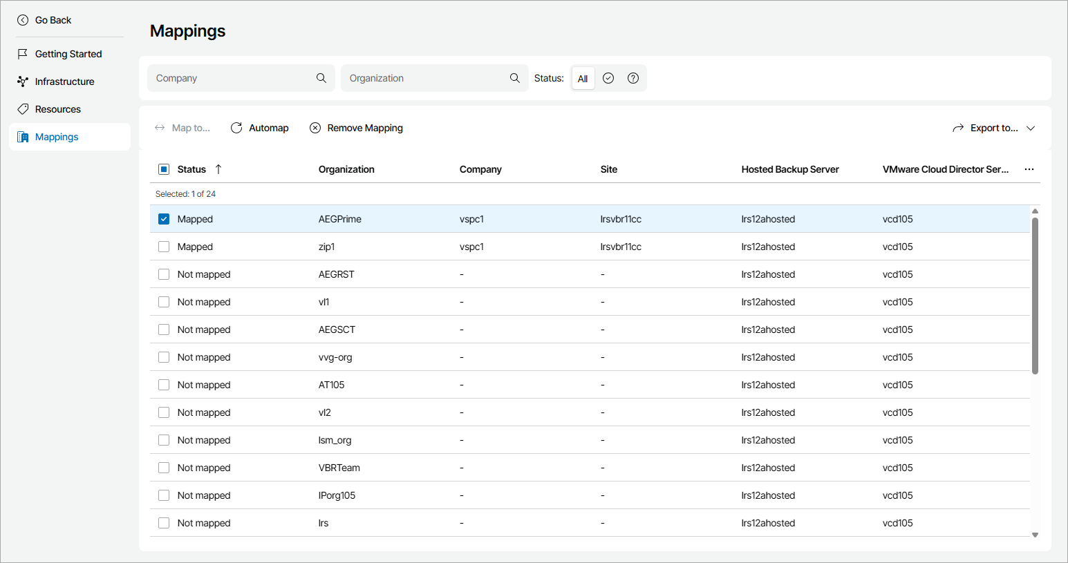Click the Company search input field
Viewport: 1068px width, 563px height.
pos(232,78)
